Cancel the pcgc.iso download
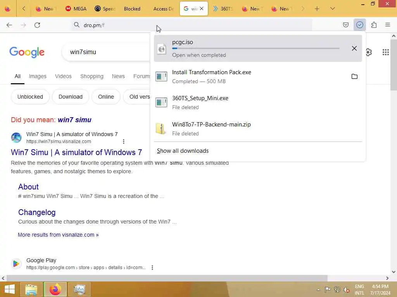 [x=354, y=48]
